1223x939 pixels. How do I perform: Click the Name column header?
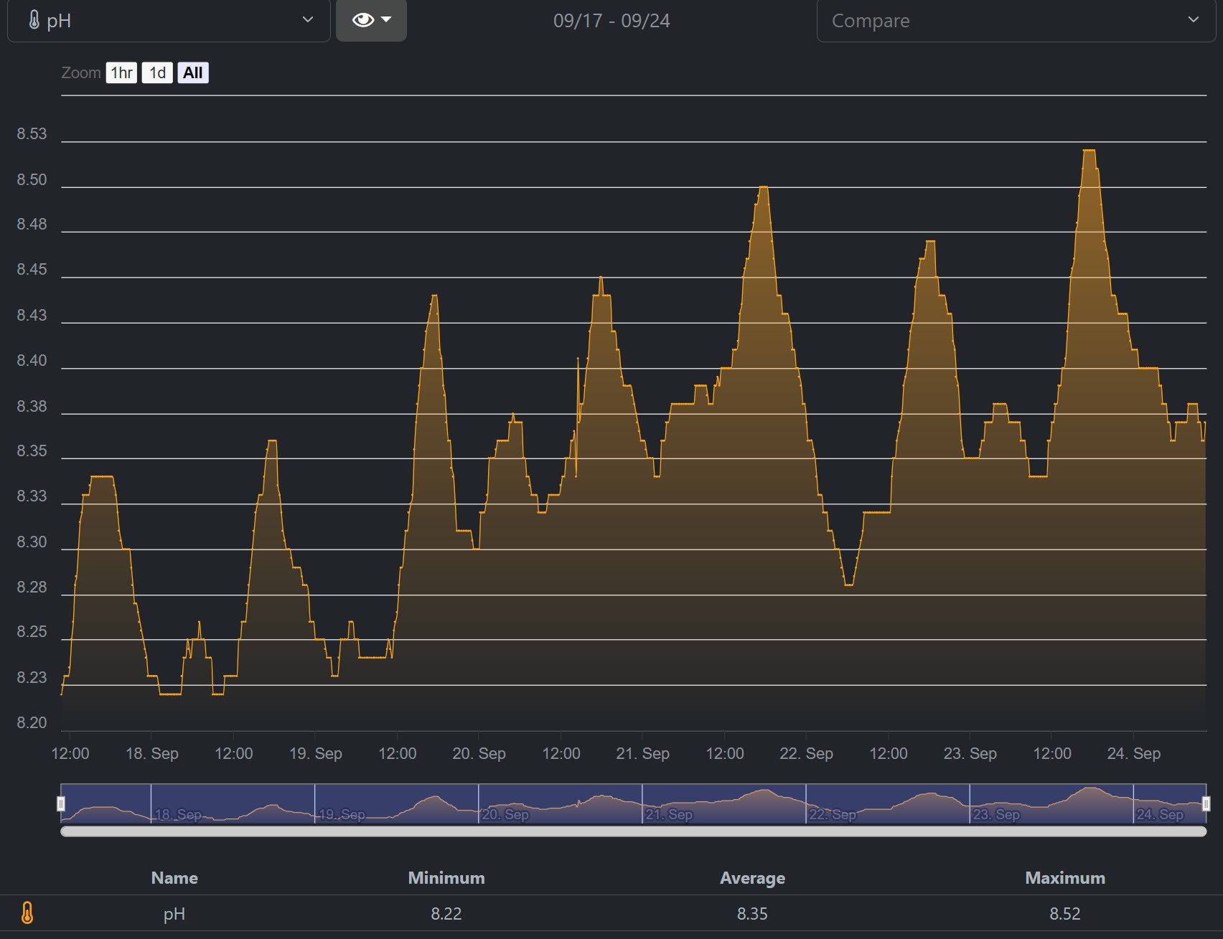coord(174,878)
